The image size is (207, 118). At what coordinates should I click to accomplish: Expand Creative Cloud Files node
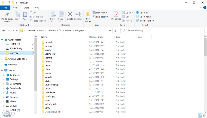(x=2, y=59)
